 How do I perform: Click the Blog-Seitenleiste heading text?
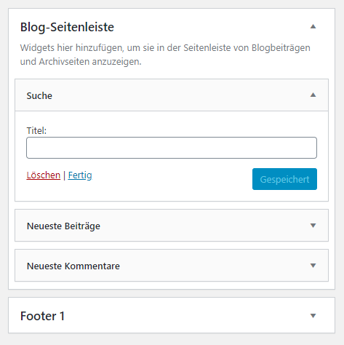(x=67, y=27)
